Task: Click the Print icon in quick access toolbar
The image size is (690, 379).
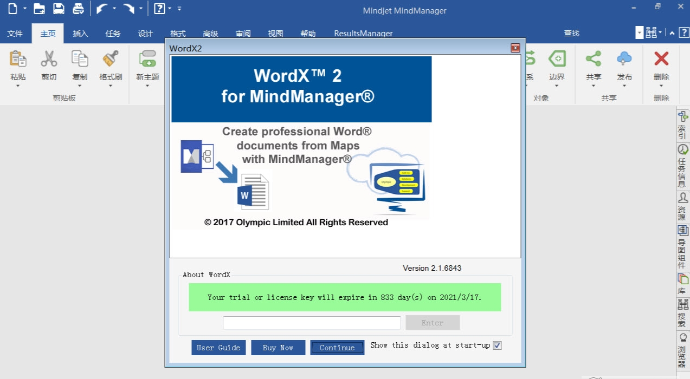Action: 78,8
